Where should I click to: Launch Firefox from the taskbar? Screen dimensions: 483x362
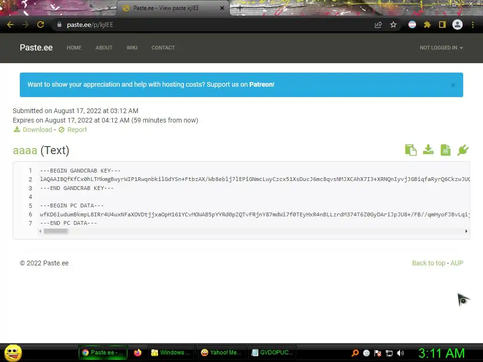(x=137, y=353)
